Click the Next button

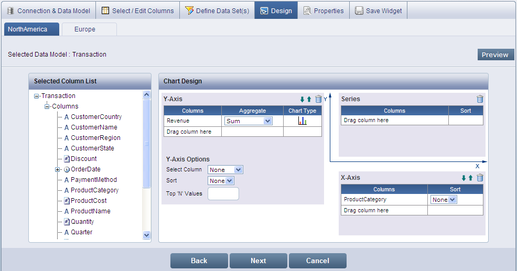[258, 261]
